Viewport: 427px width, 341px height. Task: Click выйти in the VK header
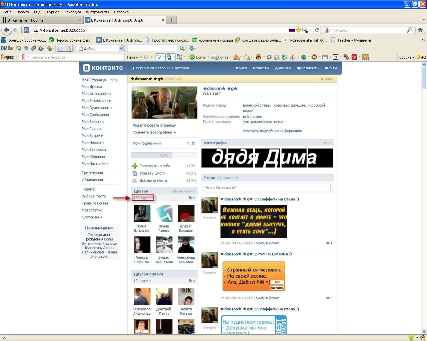click(x=331, y=68)
